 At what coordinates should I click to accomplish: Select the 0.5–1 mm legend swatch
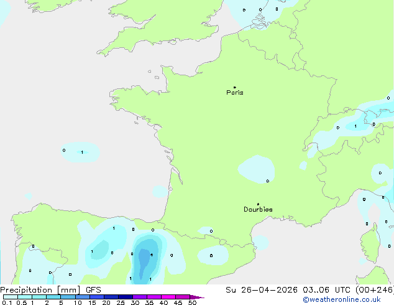25,297
